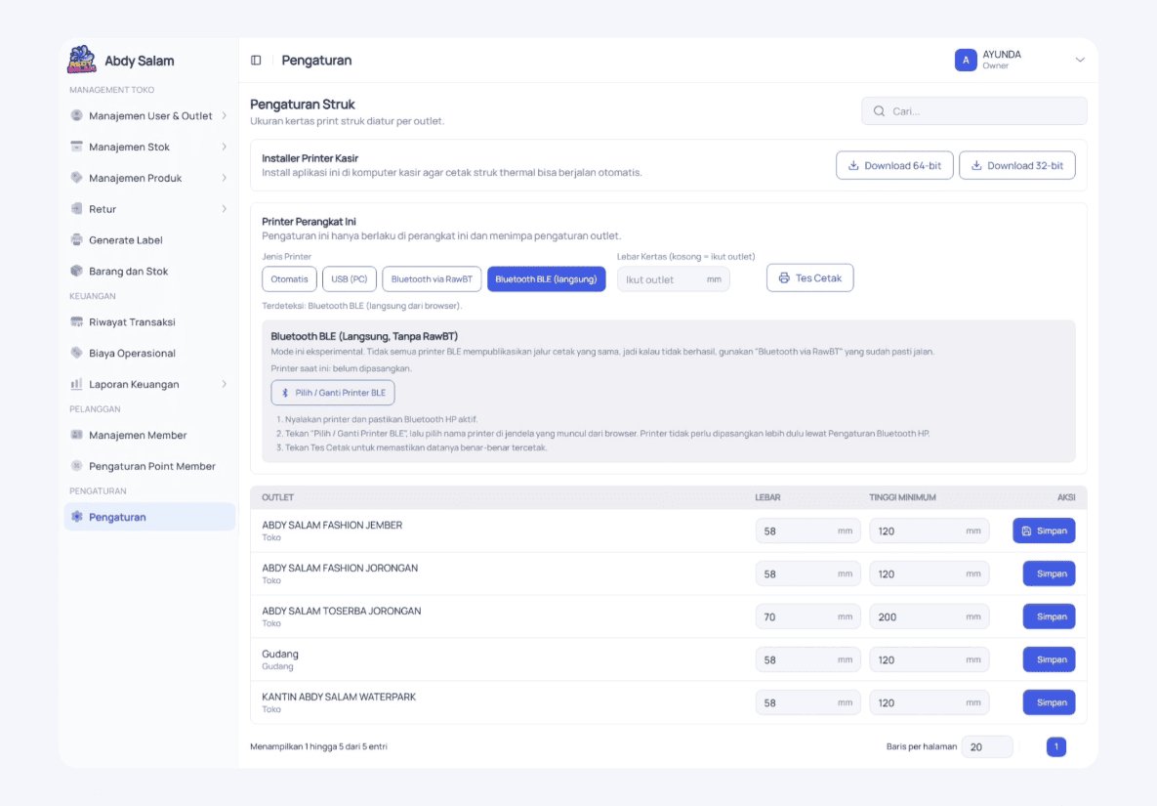Select Bluetooth via RawBT printer type
This screenshot has height=806, width=1157.
coord(432,279)
